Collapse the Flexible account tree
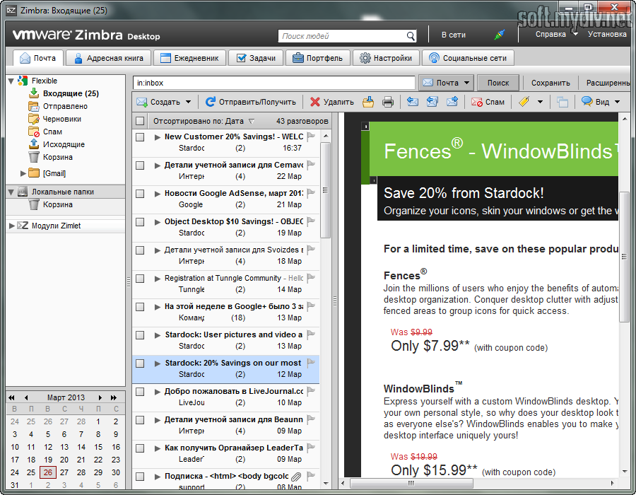This screenshot has width=636, height=495. point(11,81)
